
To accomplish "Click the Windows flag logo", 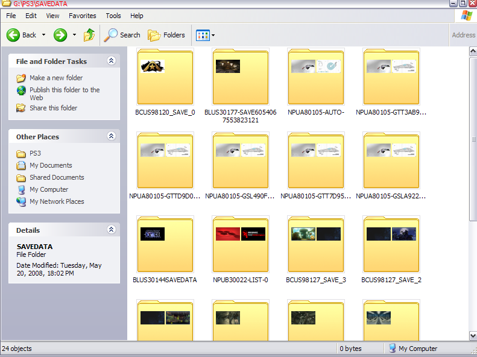I will pos(467,16).
